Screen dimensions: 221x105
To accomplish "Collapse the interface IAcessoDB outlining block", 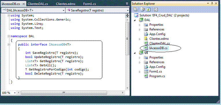I will pyautogui.click(x=9, y=45).
